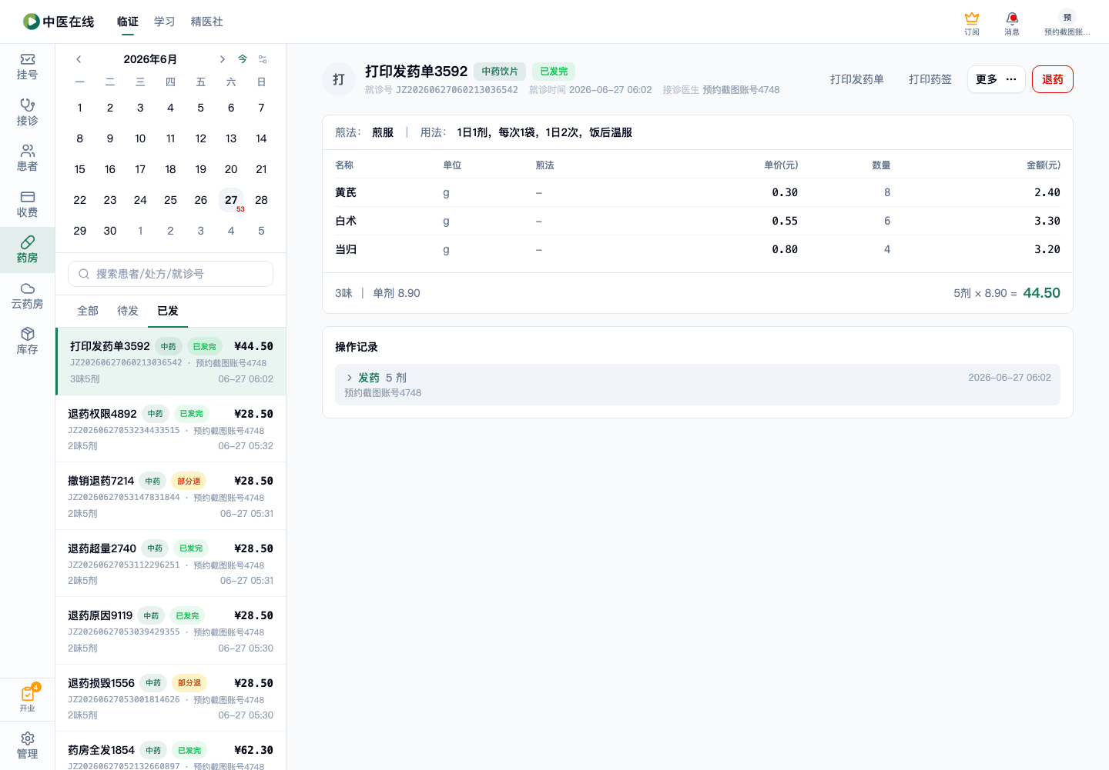Select June 30 in the calendar
The width and height of the screenshot is (1109, 770).
(x=110, y=231)
